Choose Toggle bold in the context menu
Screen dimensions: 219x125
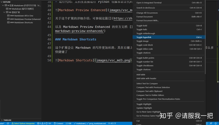[x=169, y=26]
